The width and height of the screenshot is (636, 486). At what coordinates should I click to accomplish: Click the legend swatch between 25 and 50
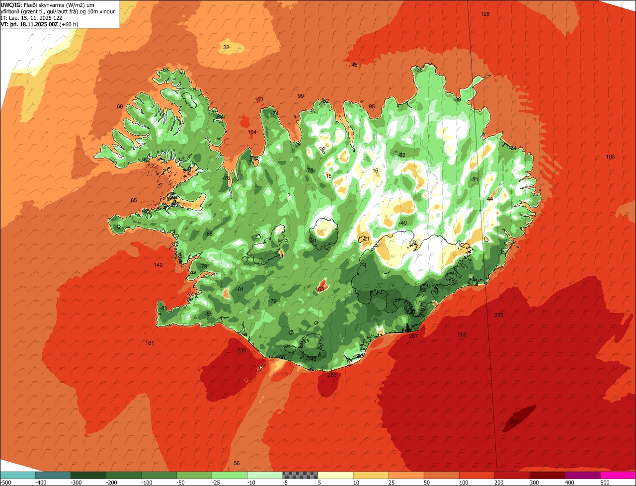click(406, 475)
